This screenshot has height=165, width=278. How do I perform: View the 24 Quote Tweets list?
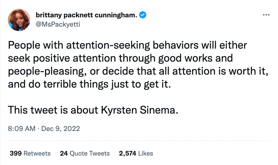pyautogui.click(x=85, y=153)
